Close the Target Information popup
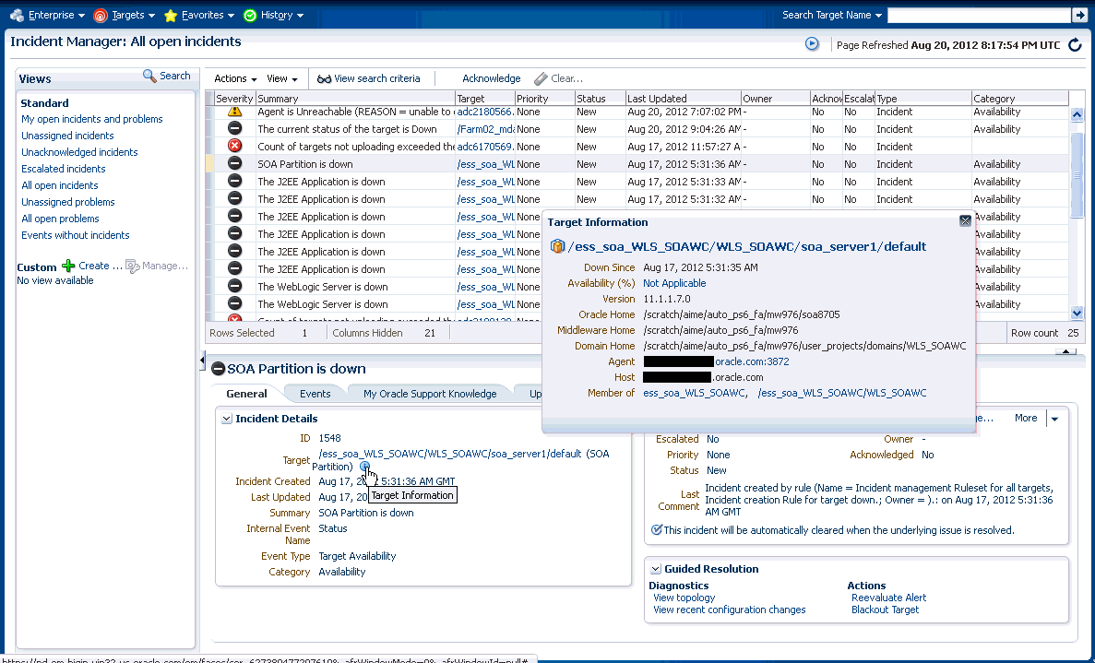The image size is (1095, 663). 965,221
